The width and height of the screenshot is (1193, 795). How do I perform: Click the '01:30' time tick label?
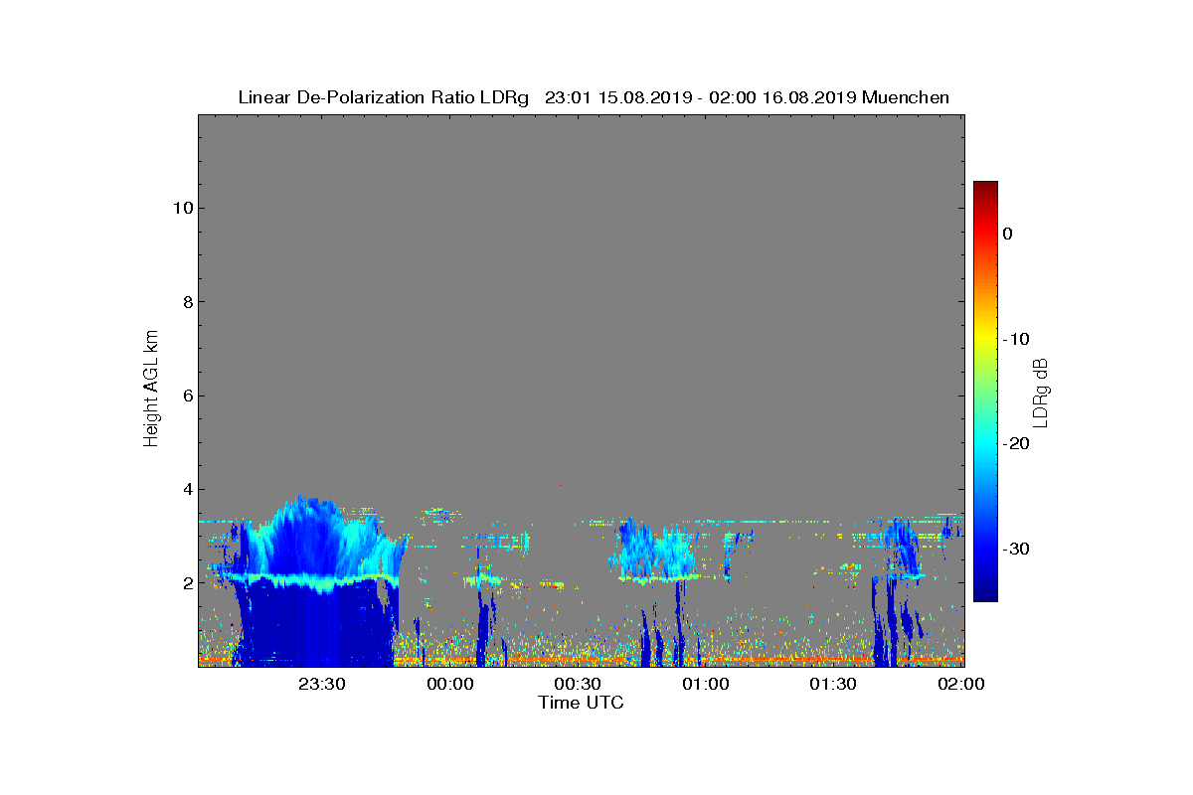click(x=833, y=684)
